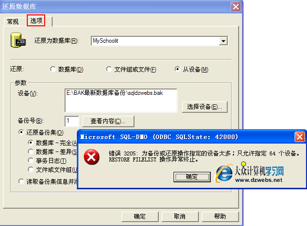Screen dimensions: 307x226
Task: Click the database backup cylinder icon
Action: tap(18, 40)
